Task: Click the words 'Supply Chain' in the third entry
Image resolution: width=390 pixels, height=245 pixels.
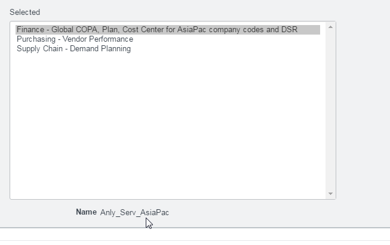Action: 39,49
